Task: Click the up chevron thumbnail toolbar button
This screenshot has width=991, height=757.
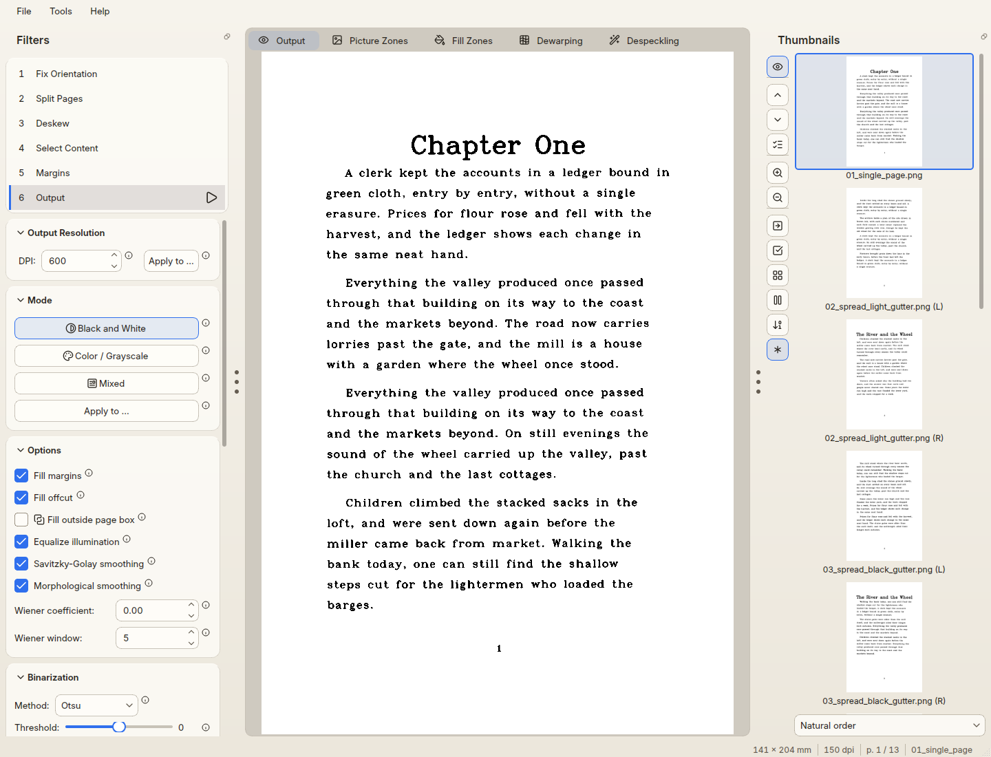Action: [x=778, y=95]
